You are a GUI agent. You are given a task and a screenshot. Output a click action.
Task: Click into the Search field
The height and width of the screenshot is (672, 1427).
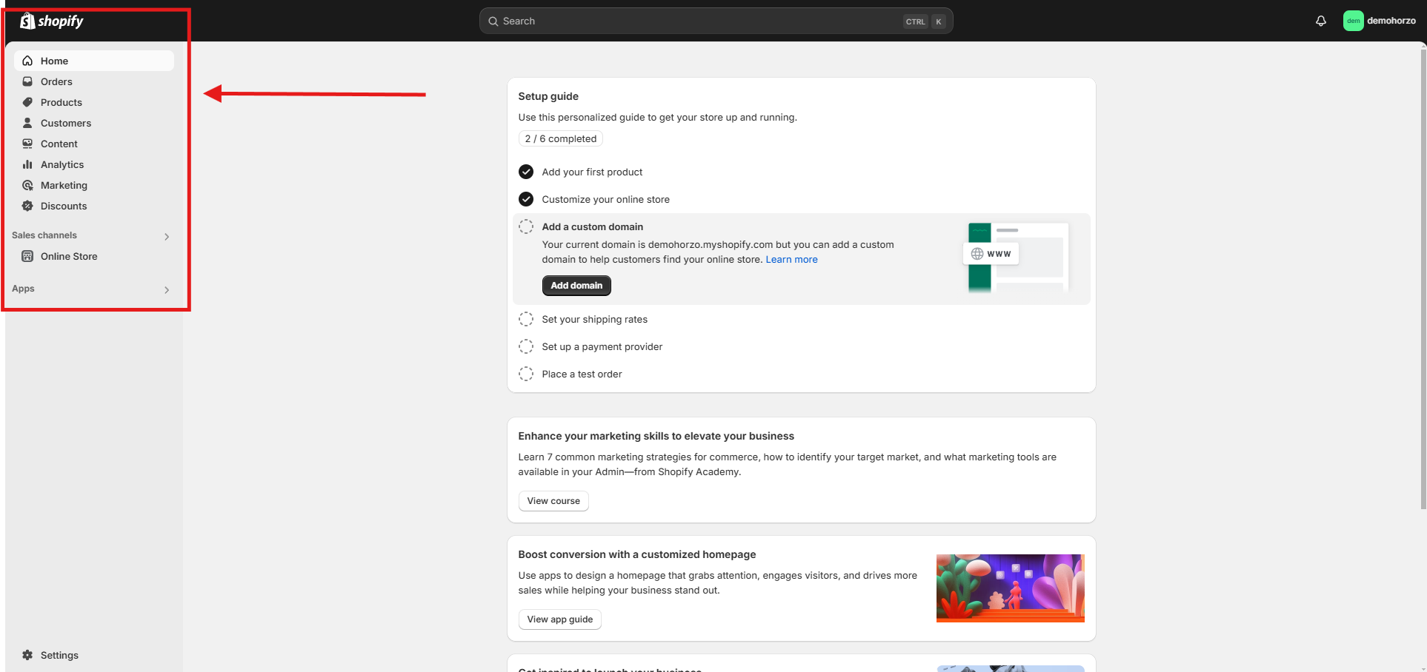696,21
